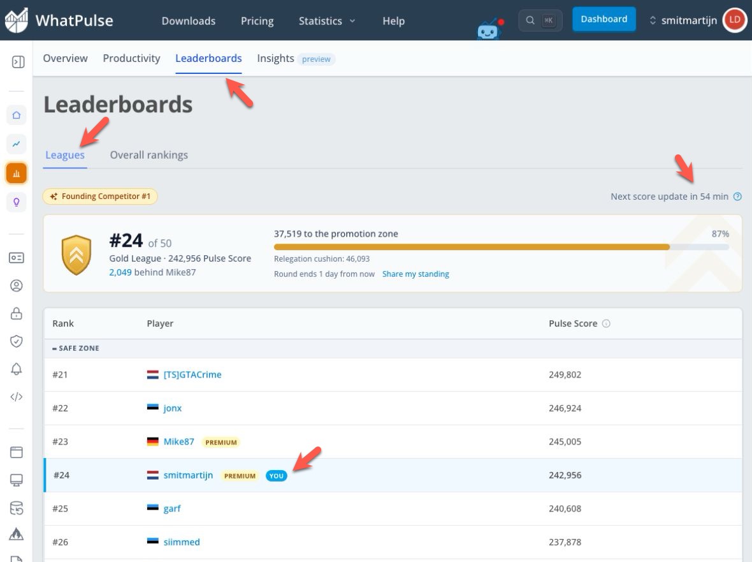752x562 pixels.
Task: Open the computer monitor icon in sidebar
Action: [17, 480]
